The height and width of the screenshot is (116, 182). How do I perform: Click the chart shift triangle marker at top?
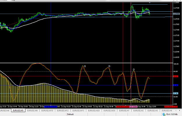[x=150, y=3]
